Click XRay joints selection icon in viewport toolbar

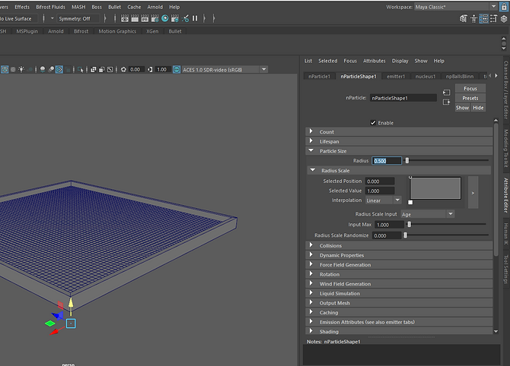coord(110,69)
